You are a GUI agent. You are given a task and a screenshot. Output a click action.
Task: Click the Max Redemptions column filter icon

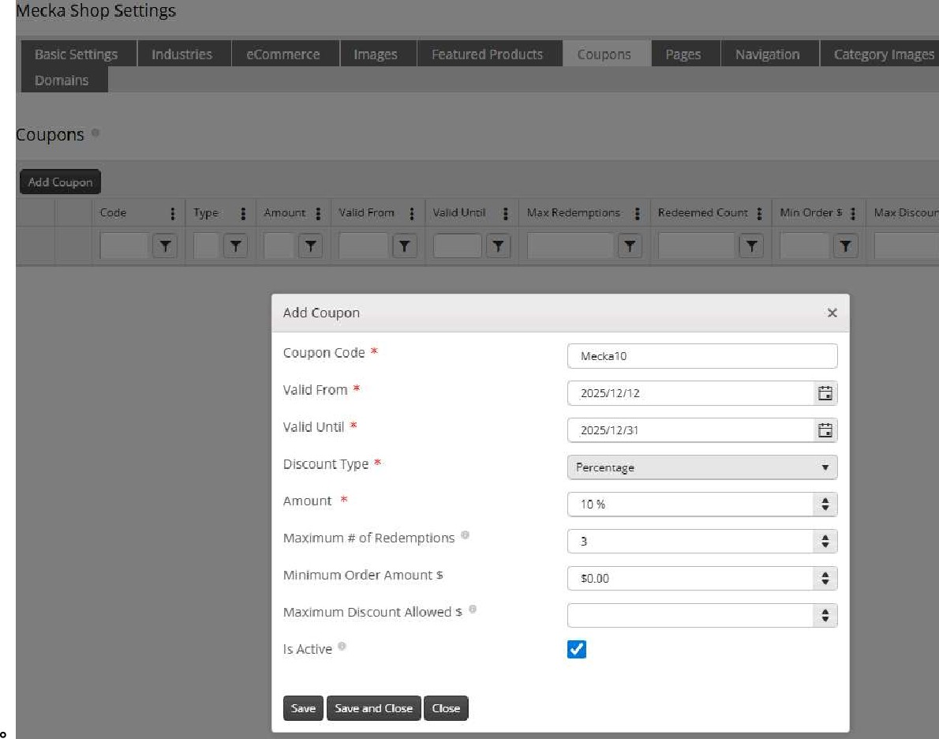point(630,246)
